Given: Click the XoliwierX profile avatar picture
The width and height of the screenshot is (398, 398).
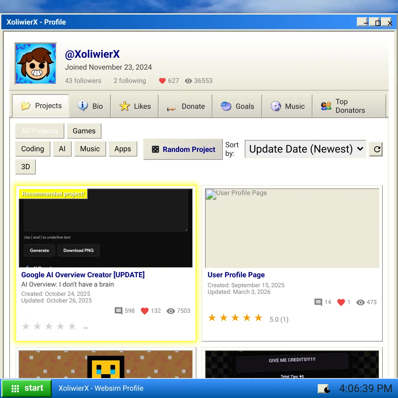Looking at the screenshot, I should pos(36,63).
